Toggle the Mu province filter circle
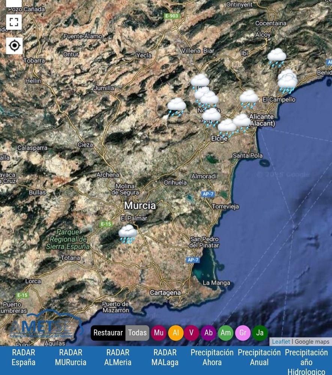332x375 pixels. pyautogui.click(x=159, y=333)
